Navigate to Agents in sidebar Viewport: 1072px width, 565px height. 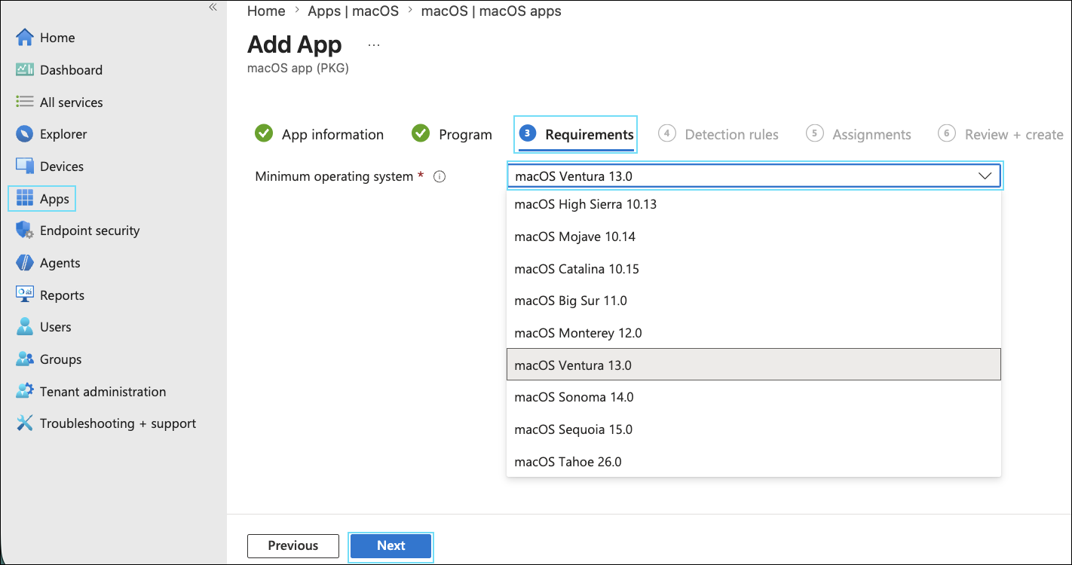pyautogui.click(x=60, y=263)
